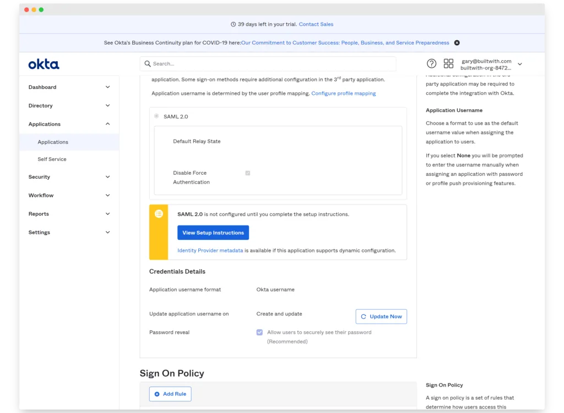The image size is (564, 413).
Task: Click View Setup Instructions button
Action: click(x=213, y=233)
